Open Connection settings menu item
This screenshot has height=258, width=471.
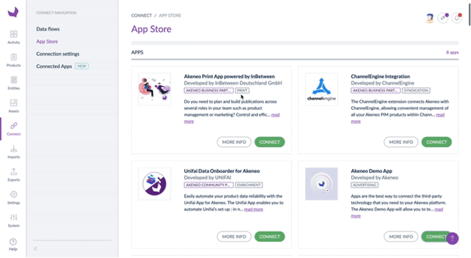(58, 54)
